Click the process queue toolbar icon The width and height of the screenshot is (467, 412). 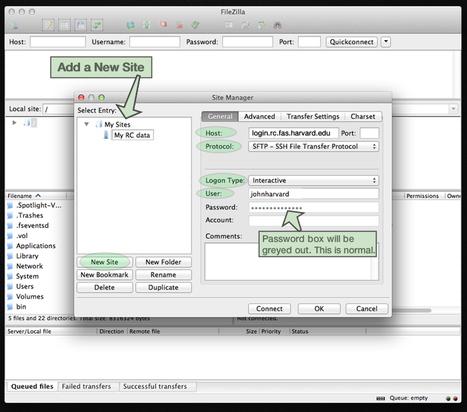tap(147, 25)
